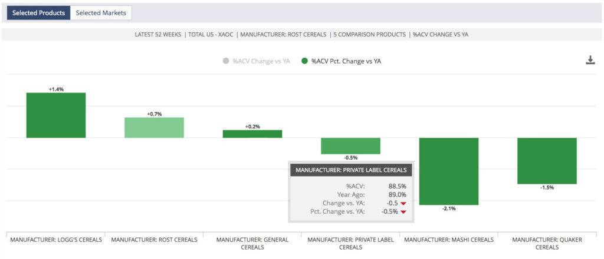Select the Rost Cereals +0.7% bar
The height and width of the screenshot is (259, 604).
154,128
